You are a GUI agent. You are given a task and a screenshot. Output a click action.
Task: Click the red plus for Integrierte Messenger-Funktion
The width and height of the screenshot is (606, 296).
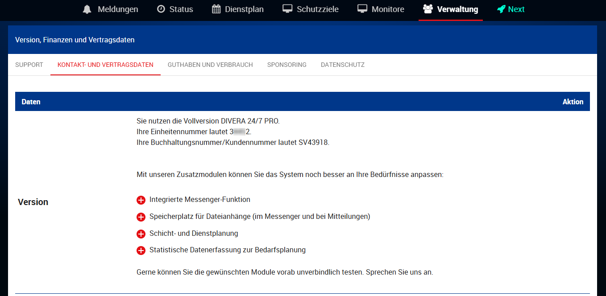[141, 200]
